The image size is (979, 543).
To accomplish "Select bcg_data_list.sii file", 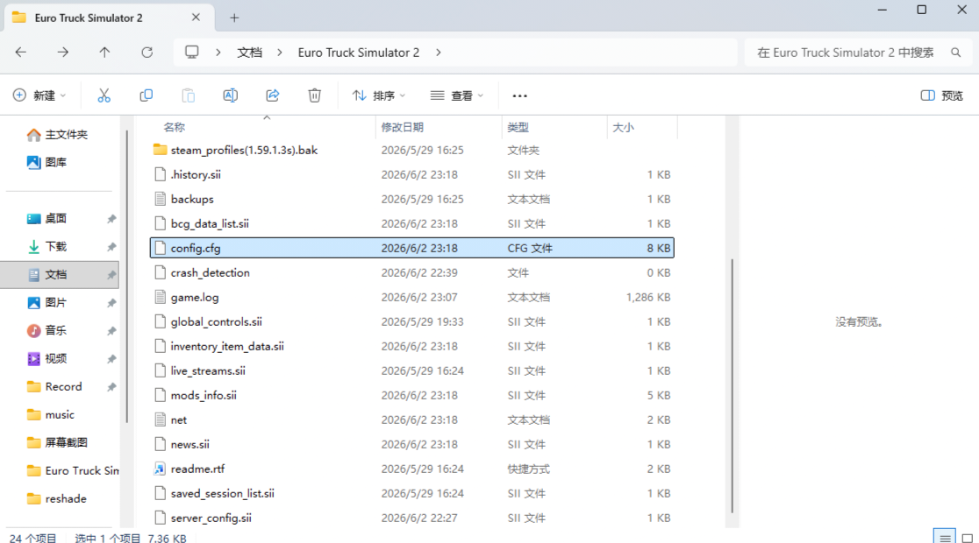I will coord(412,224).
